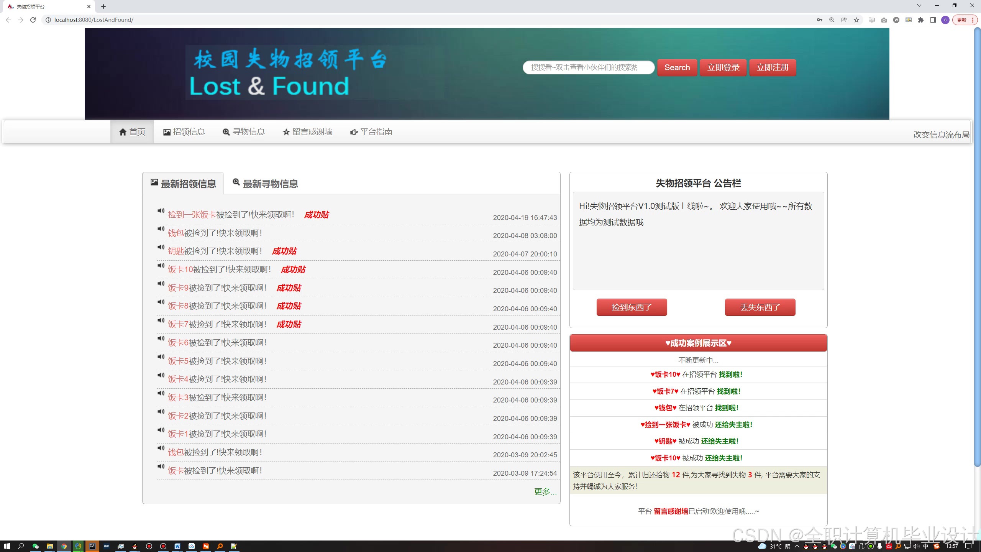Open the browser extensions puzzle icon
This screenshot has width=981, height=552.
click(x=921, y=20)
